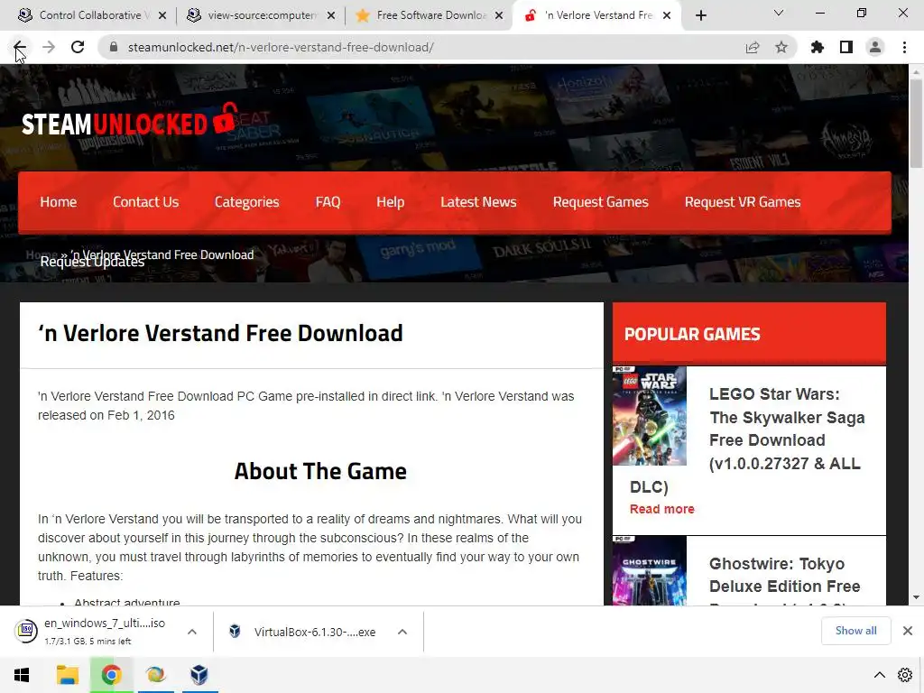Open Latest News

click(478, 202)
